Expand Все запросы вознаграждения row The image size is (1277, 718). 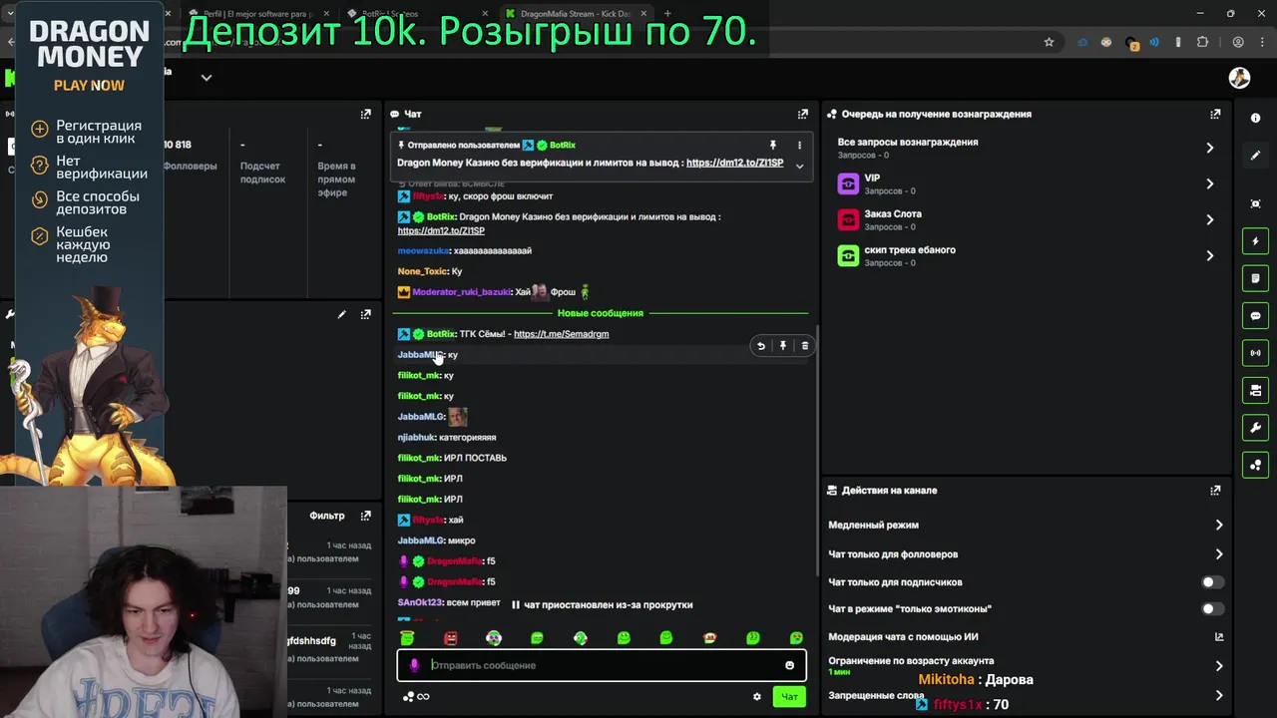pos(1027,148)
